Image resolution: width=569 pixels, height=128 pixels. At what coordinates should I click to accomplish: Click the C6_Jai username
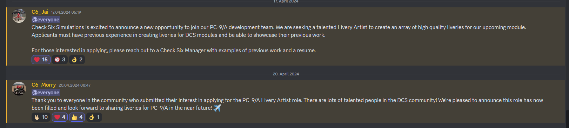pos(40,12)
